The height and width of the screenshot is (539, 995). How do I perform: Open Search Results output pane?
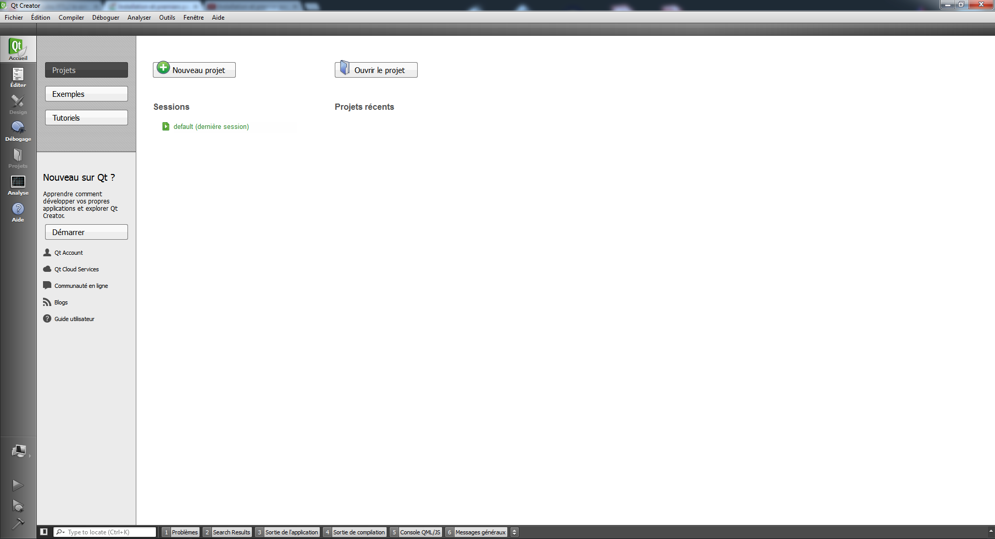227,532
